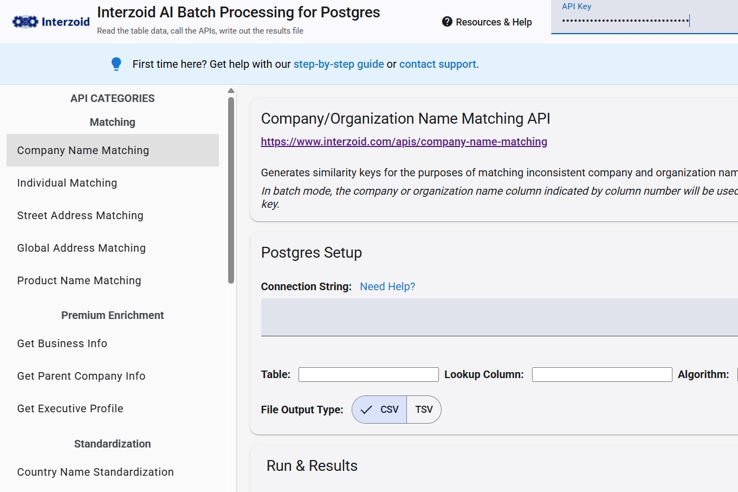Open Product Name Matching
The height and width of the screenshot is (492, 738).
pyautogui.click(x=79, y=280)
